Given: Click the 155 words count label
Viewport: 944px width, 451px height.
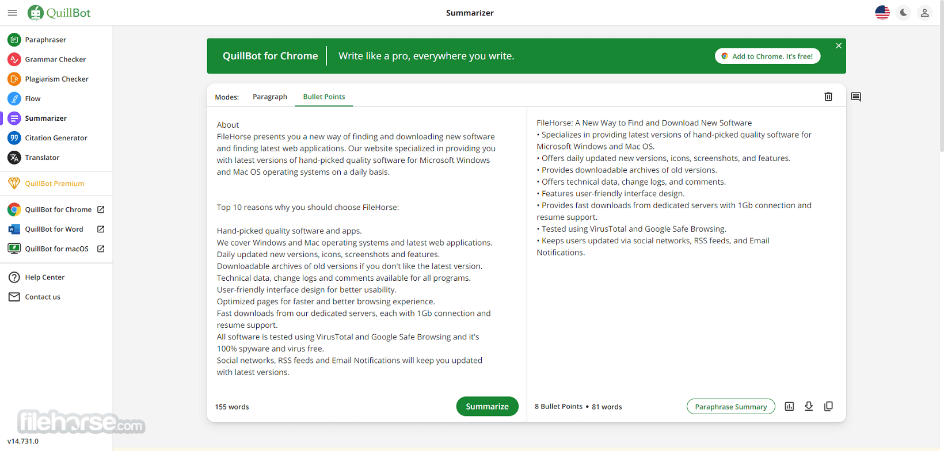Looking at the screenshot, I should [232, 407].
